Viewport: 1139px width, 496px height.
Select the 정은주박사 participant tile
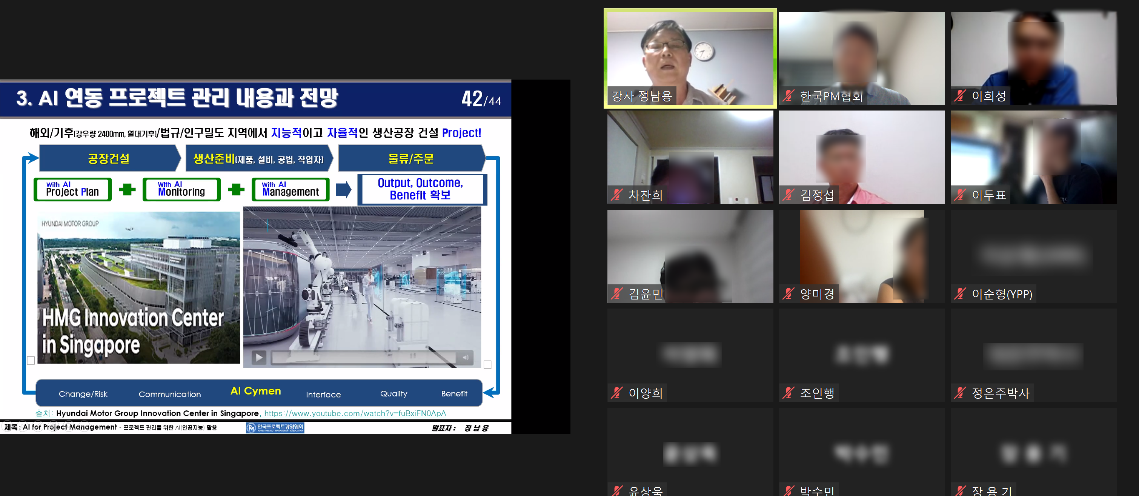coord(1033,355)
